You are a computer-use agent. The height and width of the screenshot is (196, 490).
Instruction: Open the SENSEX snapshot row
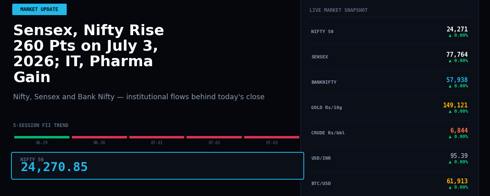[x=390, y=57]
